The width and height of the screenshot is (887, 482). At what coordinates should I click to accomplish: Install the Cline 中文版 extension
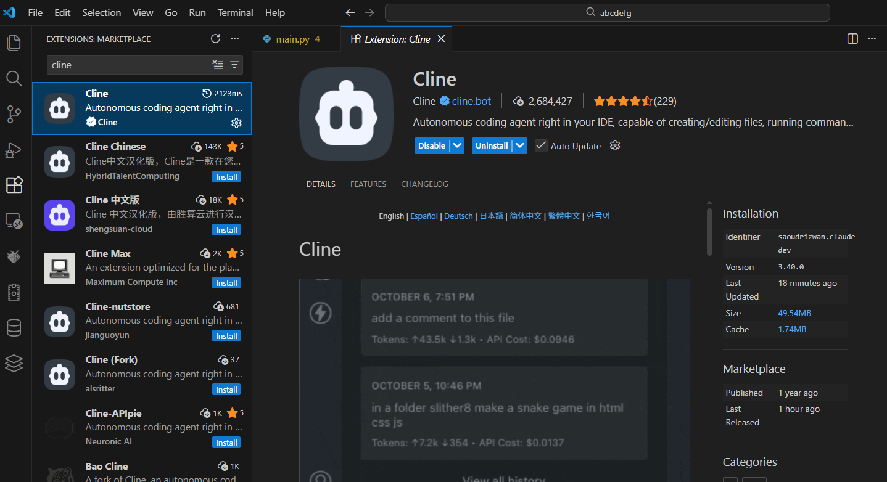point(226,230)
